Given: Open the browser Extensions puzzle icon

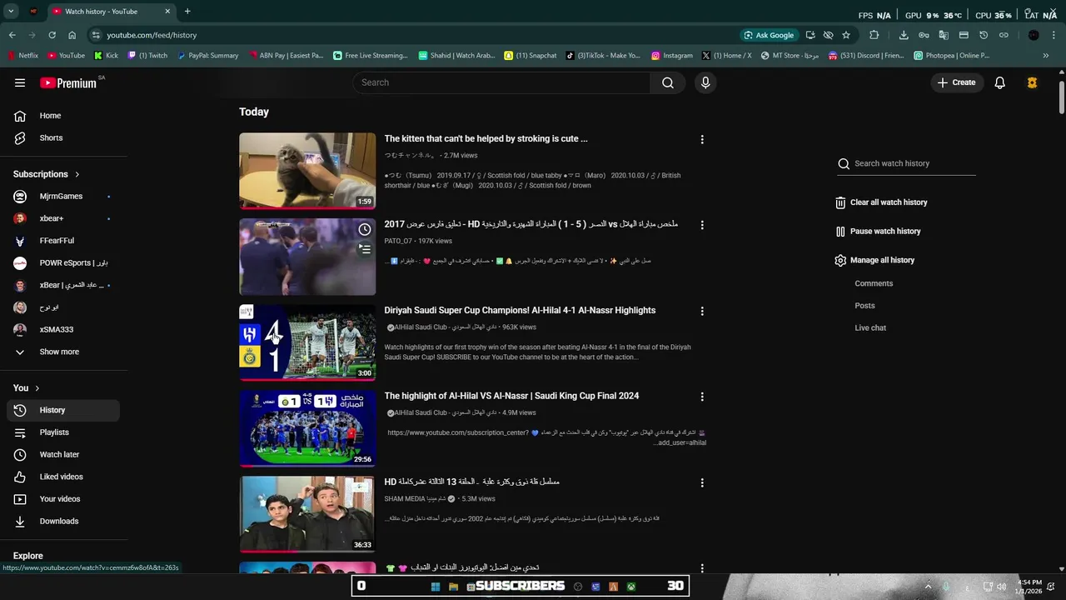Looking at the screenshot, I should pyautogui.click(x=874, y=35).
